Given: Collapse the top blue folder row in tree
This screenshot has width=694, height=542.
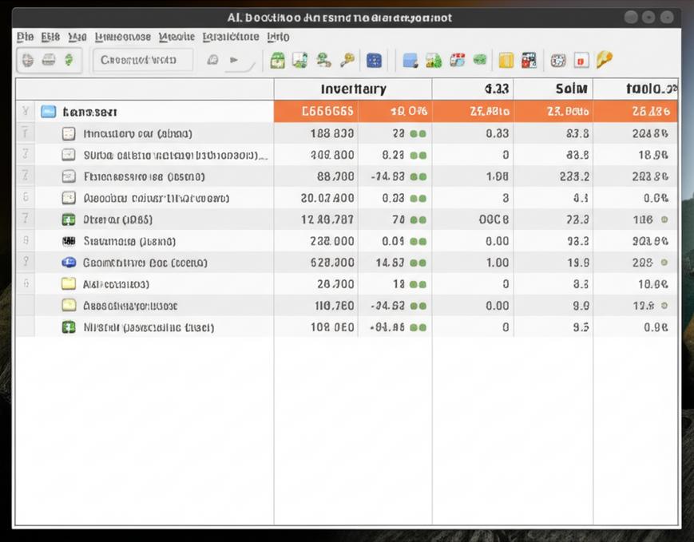Looking at the screenshot, I should click(x=48, y=112).
